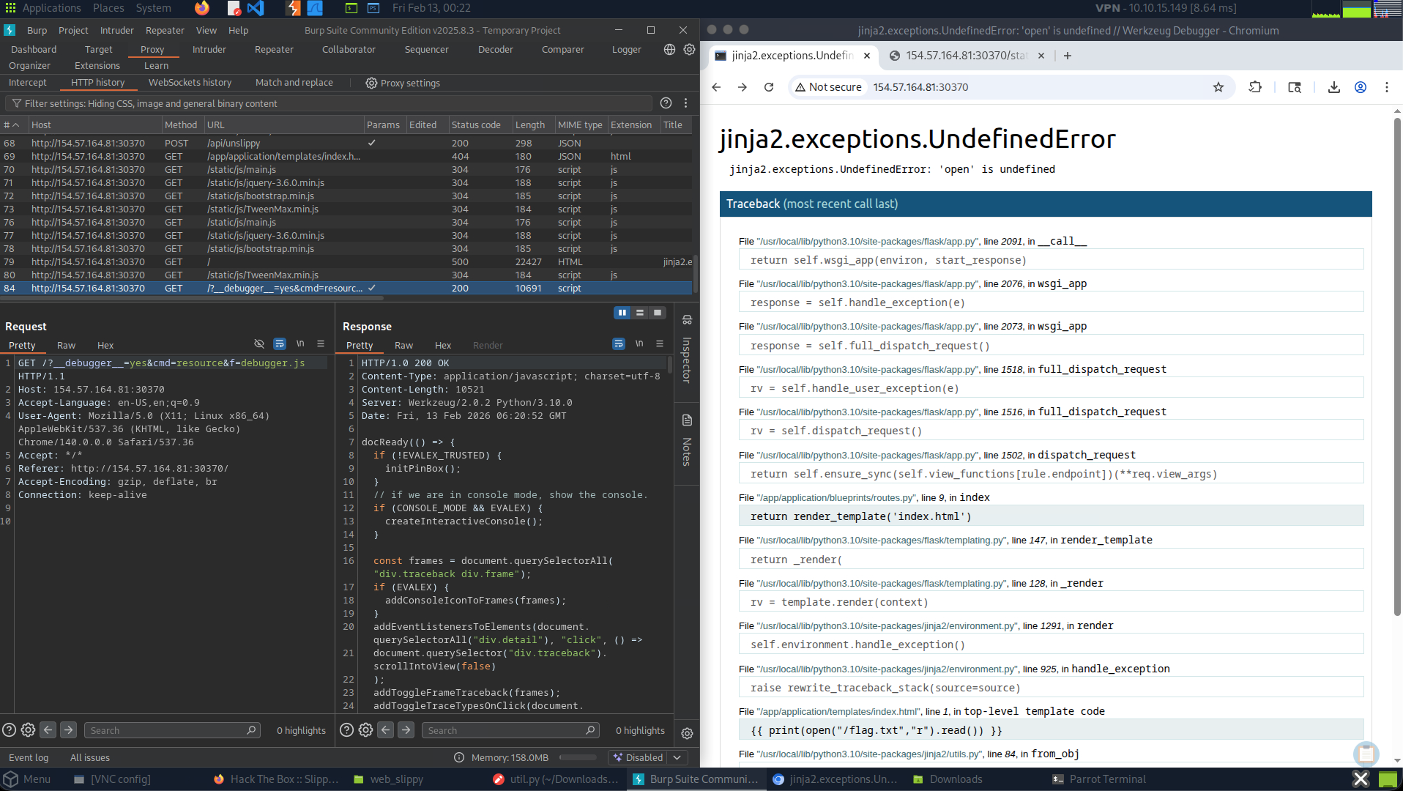The height and width of the screenshot is (791, 1403).
Task: Click the Traceback header link
Action: 753,204
